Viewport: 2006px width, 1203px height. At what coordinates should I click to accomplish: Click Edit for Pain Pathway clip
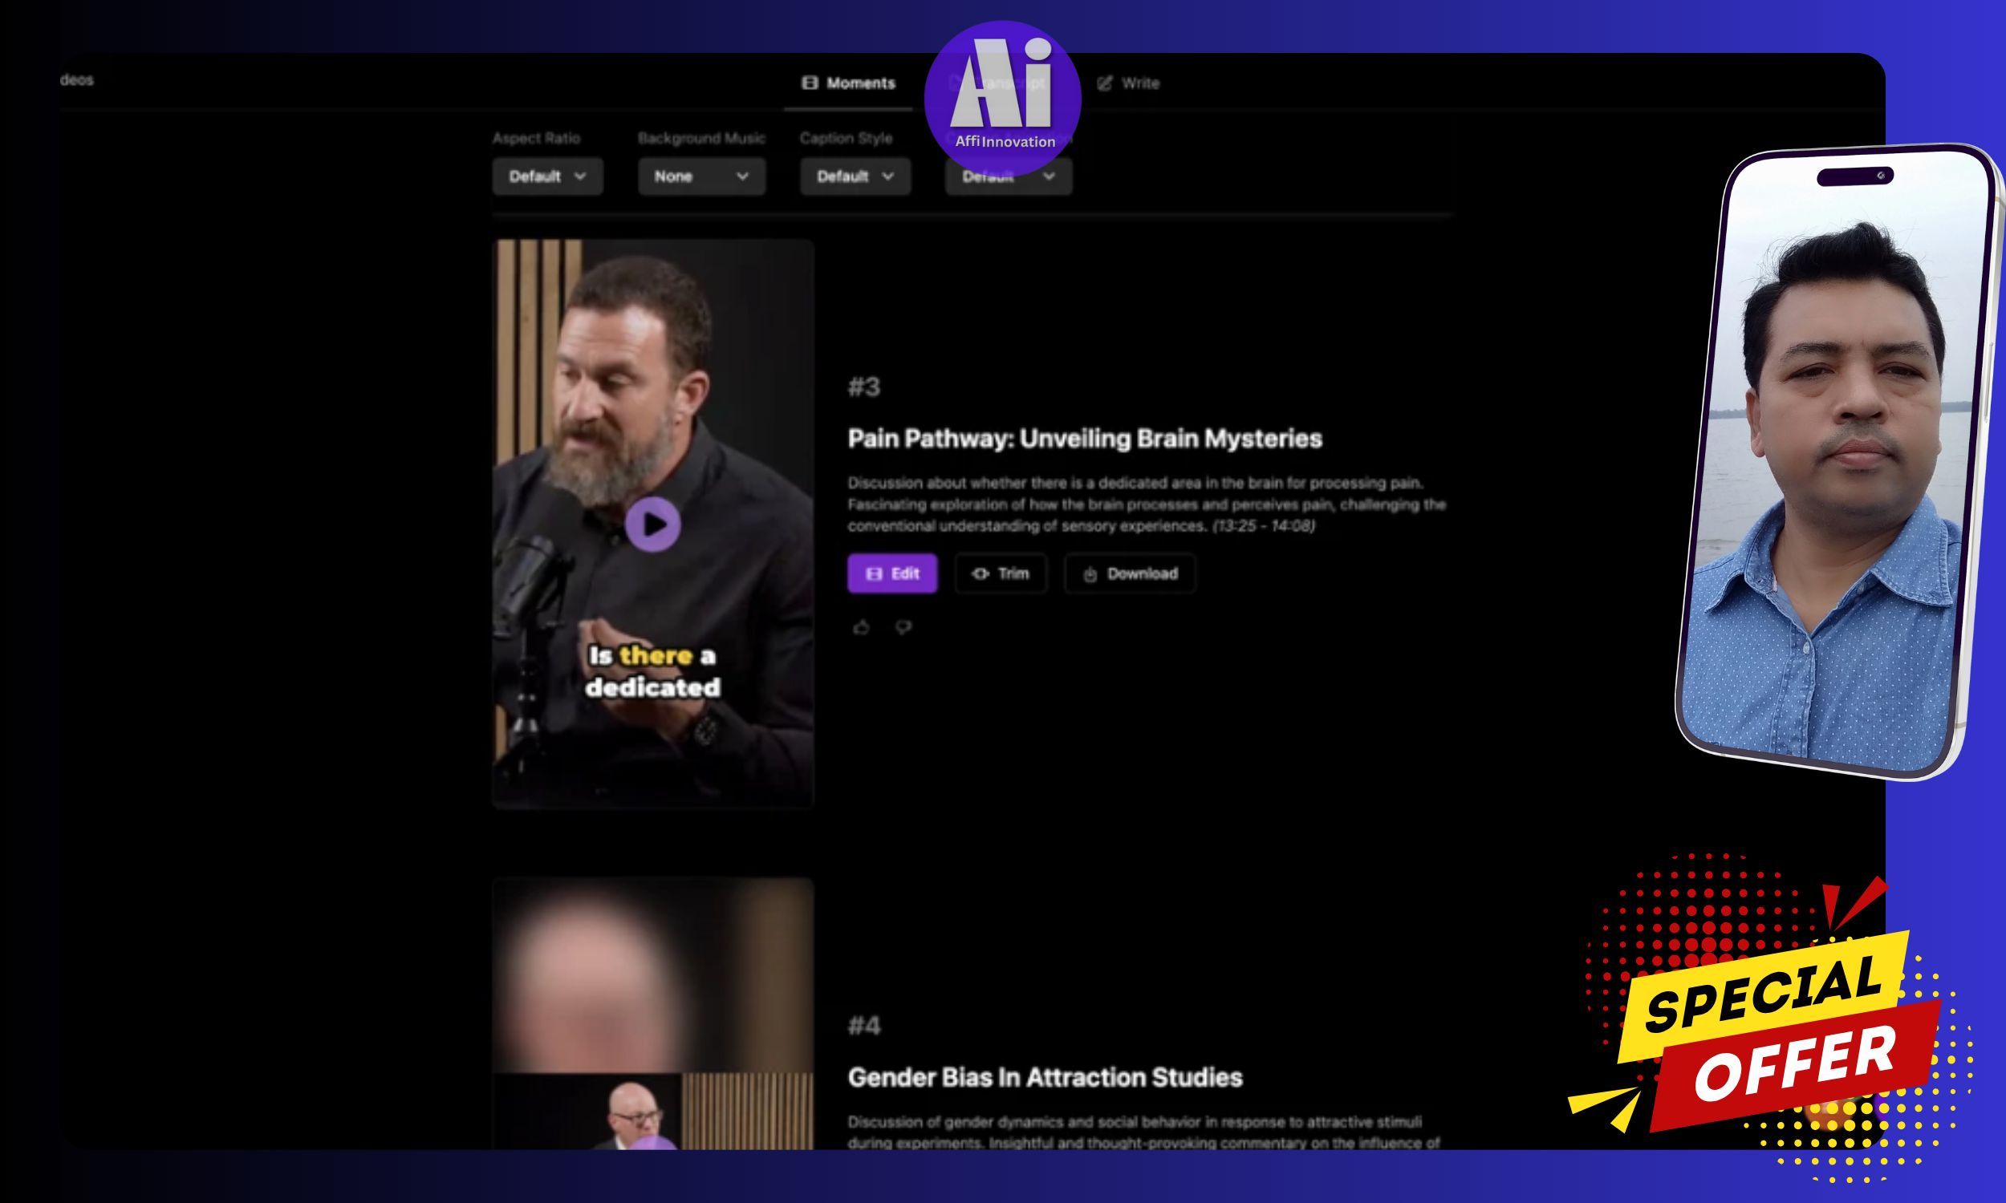892,573
